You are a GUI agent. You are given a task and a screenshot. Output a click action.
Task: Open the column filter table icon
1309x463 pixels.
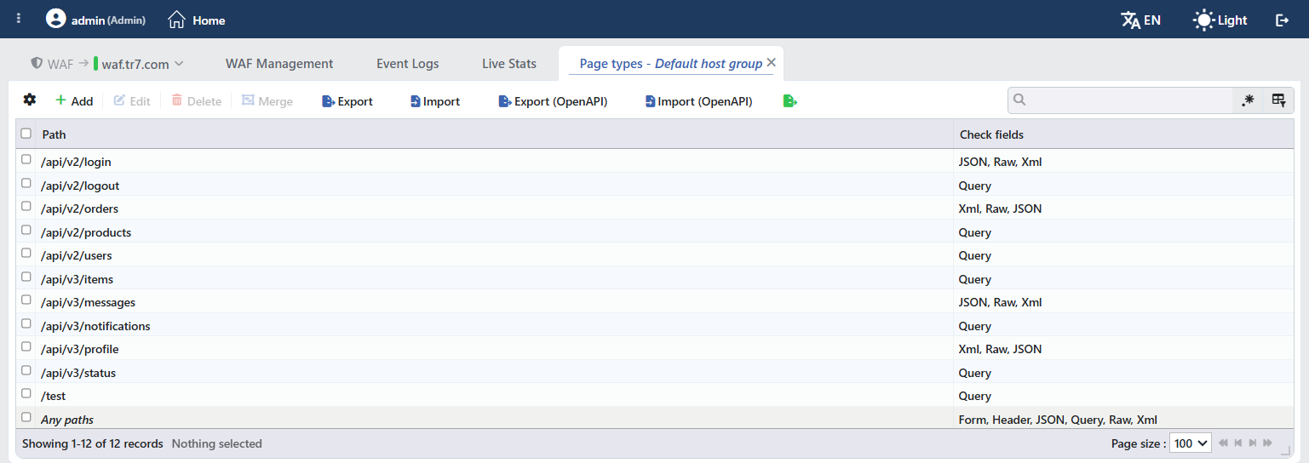click(x=1278, y=100)
